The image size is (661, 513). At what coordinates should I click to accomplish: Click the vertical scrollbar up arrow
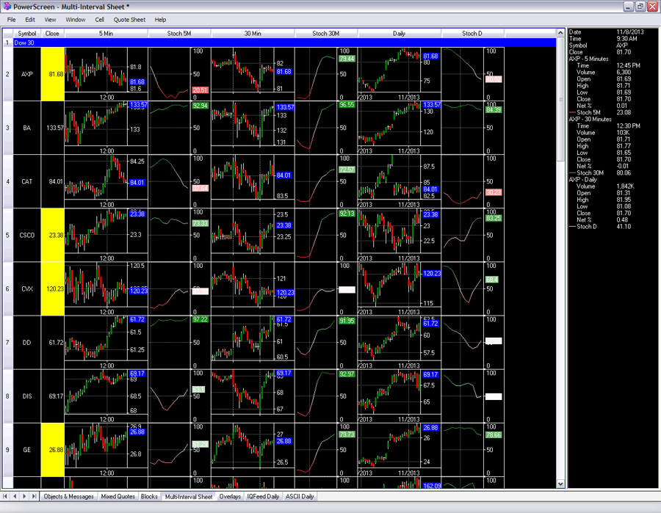pyautogui.click(x=562, y=33)
